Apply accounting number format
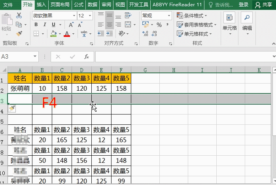The height and width of the screenshot is (185, 276). pyautogui.click(x=146, y=25)
